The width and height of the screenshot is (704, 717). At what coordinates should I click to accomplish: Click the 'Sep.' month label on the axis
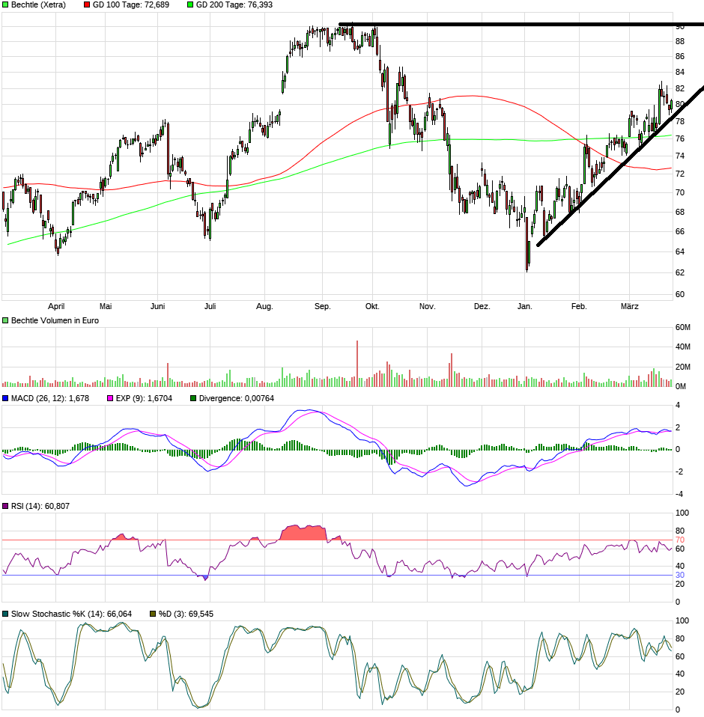click(x=323, y=306)
